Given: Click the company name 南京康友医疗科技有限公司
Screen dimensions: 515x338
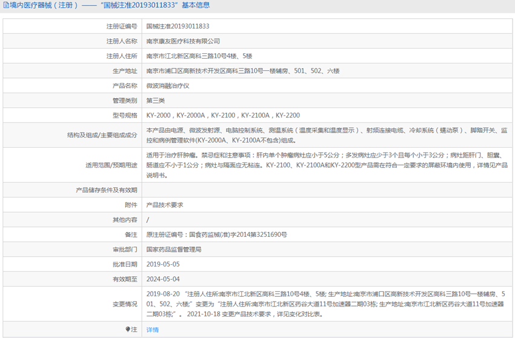Looking at the screenshot, I should tap(183, 41).
